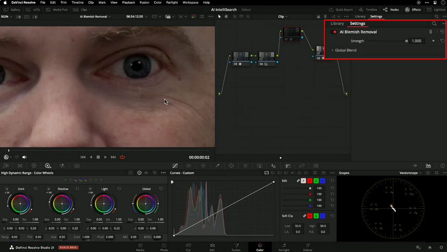This screenshot has width=447, height=252.
Task: Switch to the Library tab in effects panel
Action: (337, 24)
